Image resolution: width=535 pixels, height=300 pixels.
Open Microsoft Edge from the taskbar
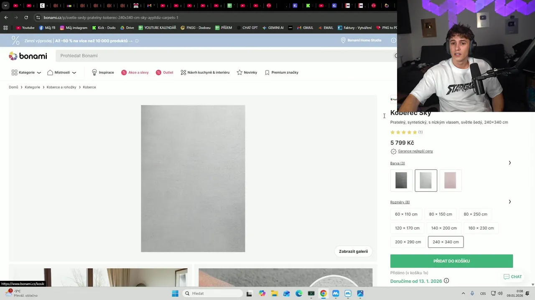[299, 293]
